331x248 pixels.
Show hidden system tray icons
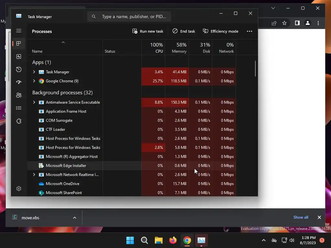pos(264,240)
